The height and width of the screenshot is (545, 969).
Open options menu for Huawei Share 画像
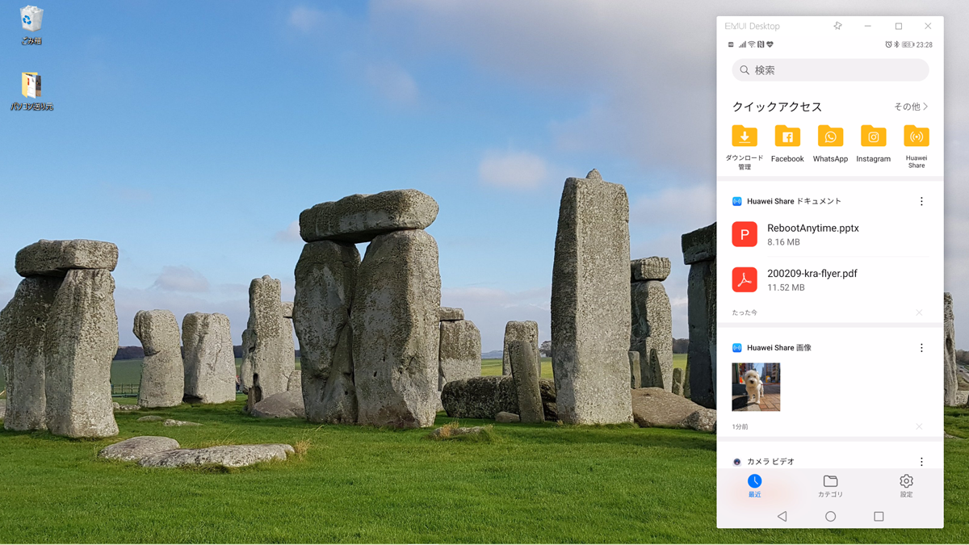tap(921, 348)
